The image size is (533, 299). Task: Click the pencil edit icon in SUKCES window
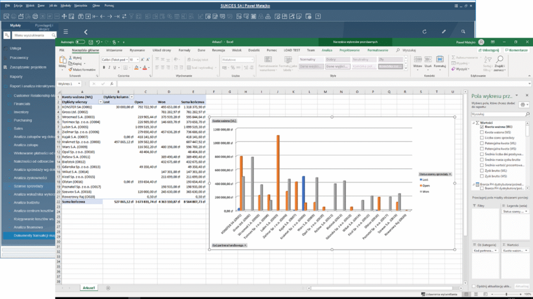pos(443,32)
